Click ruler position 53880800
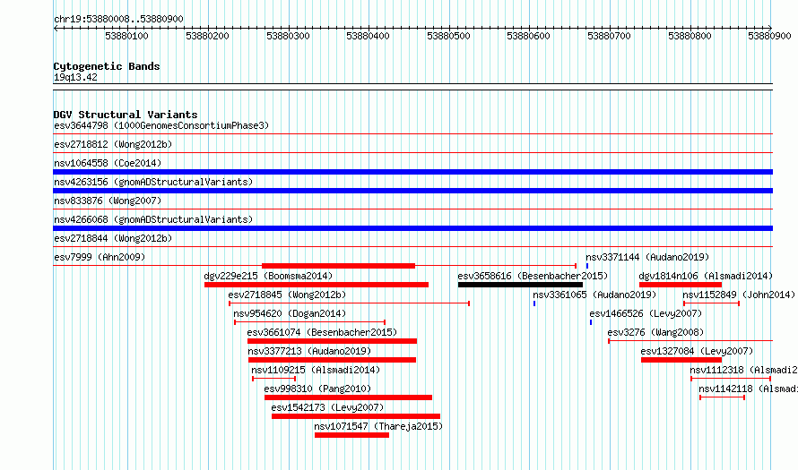The height and width of the screenshot is (470, 798). 690,36
